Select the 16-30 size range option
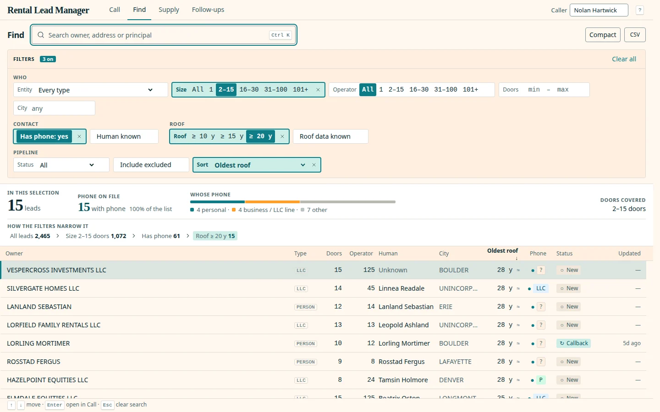 coord(249,90)
